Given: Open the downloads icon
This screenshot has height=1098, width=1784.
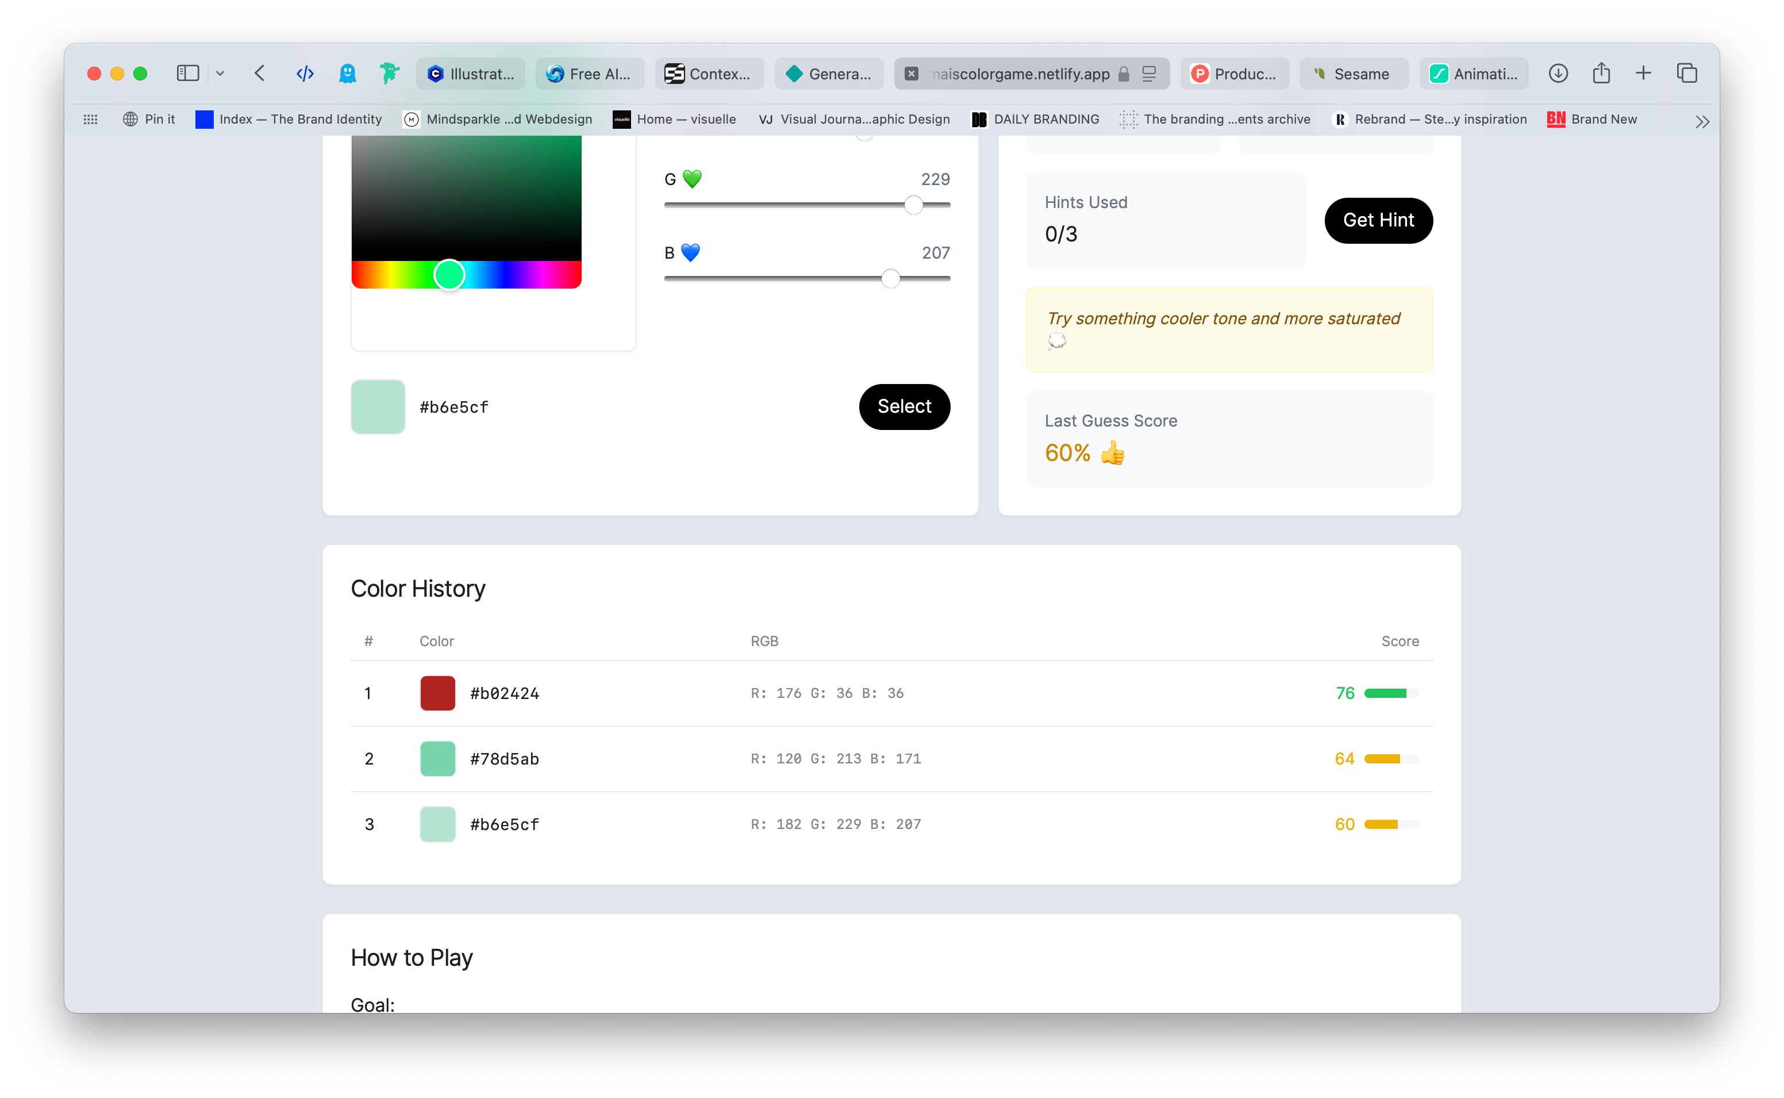Looking at the screenshot, I should click(1558, 74).
